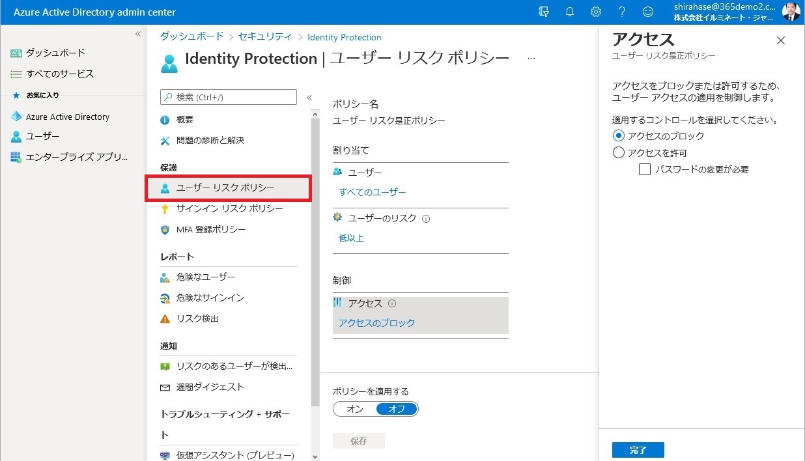
Task: Open ユーザー リスク ポリシー menu item
Action: 228,188
